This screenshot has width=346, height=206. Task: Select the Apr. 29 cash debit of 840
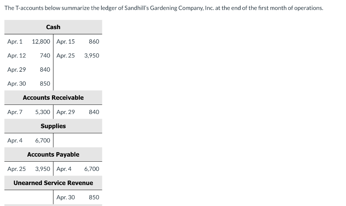[x=45, y=70]
